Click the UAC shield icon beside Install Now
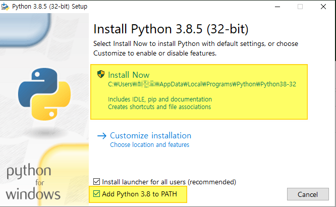Screen dimensions: 336x207 tap(101, 74)
